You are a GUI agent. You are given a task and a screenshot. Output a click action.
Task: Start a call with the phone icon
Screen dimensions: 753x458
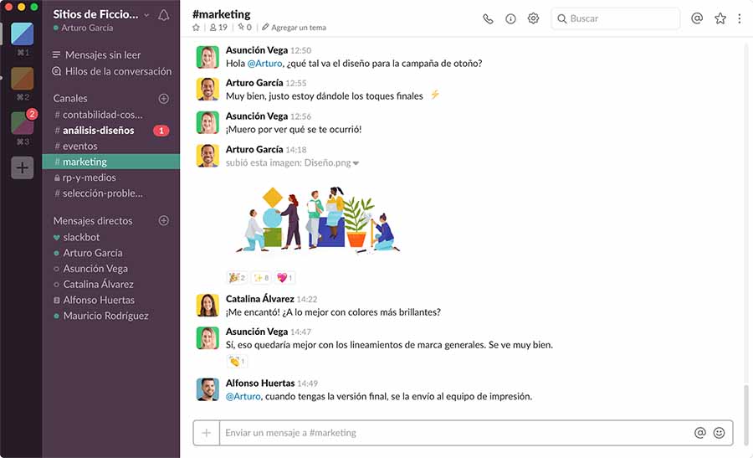click(x=488, y=18)
